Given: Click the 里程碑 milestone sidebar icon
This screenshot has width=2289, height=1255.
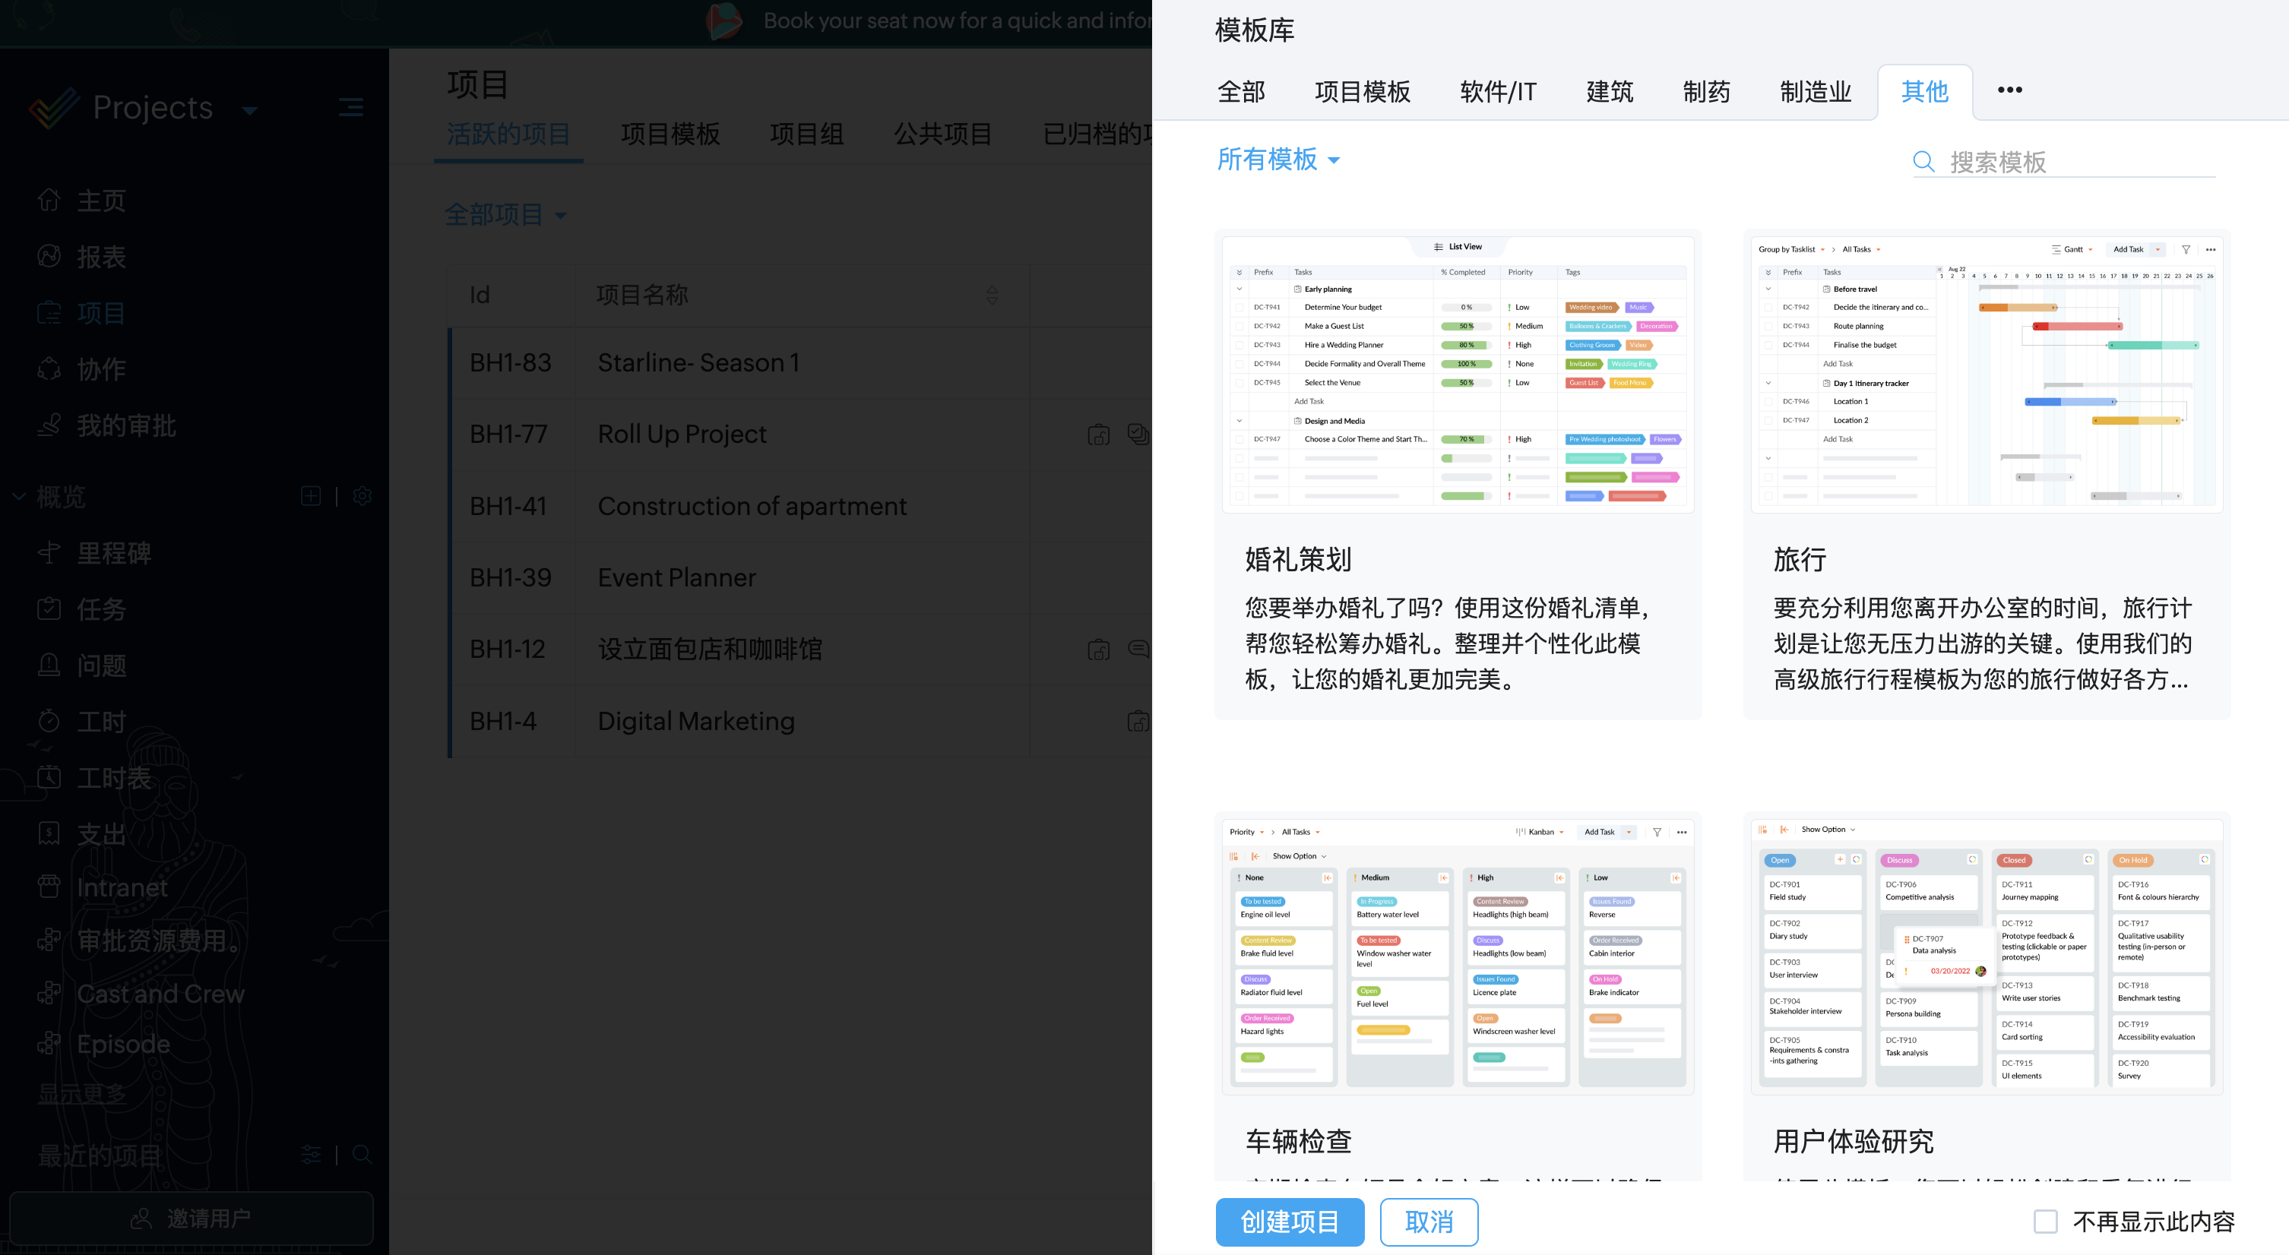Looking at the screenshot, I should point(49,552).
